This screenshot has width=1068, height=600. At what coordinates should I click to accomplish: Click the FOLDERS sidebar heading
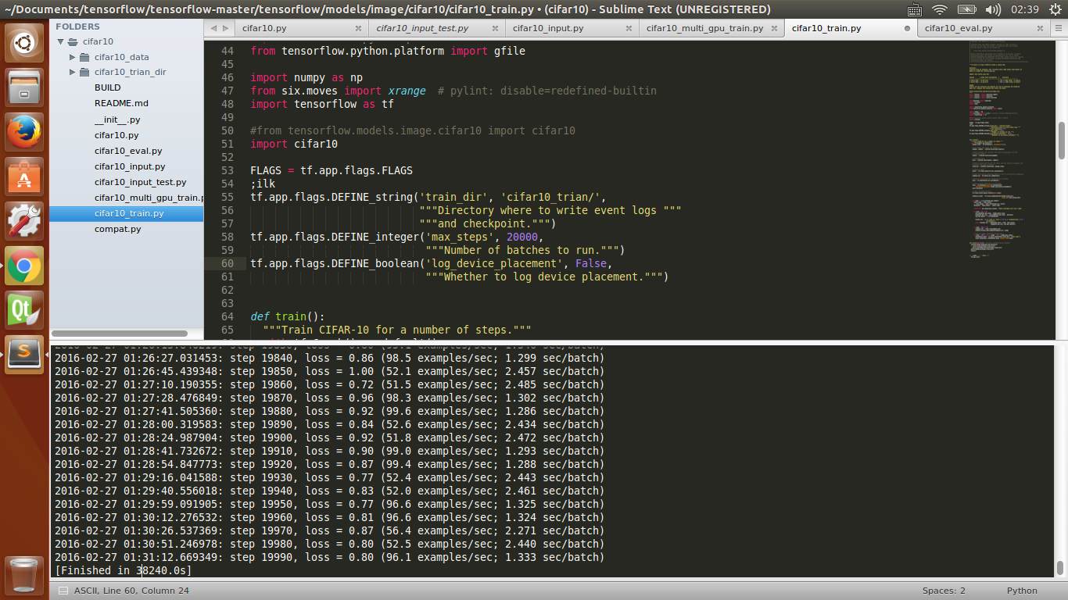pos(78,27)
